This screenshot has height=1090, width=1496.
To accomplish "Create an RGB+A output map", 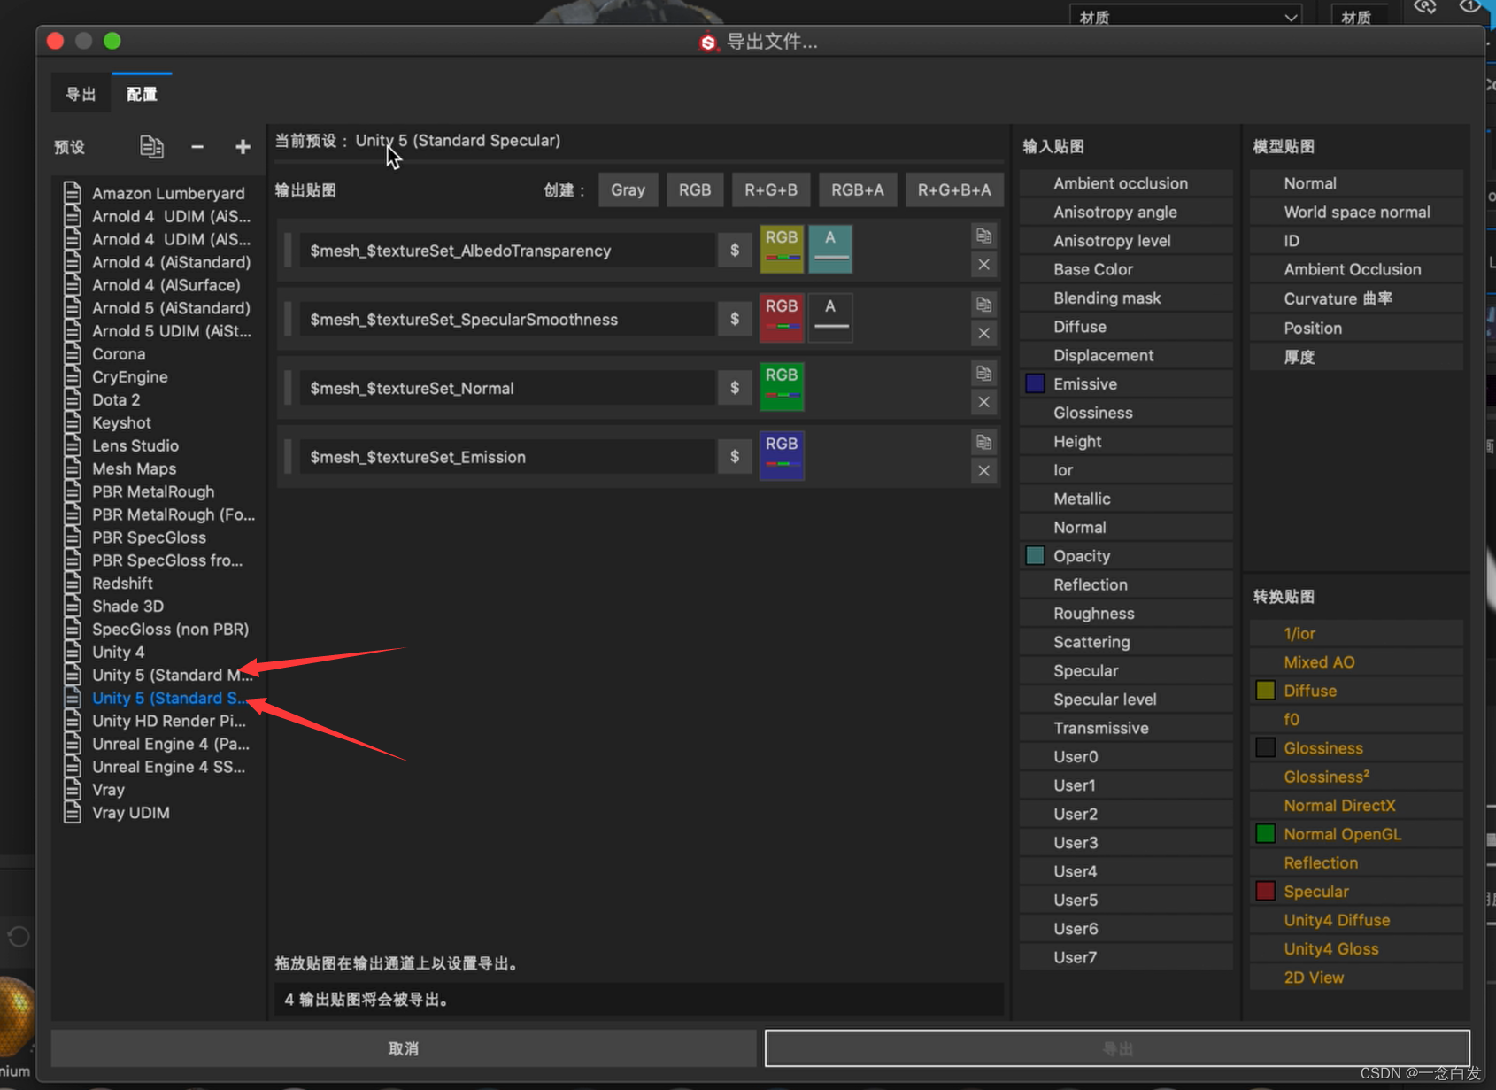I will (x=858, y=189).
